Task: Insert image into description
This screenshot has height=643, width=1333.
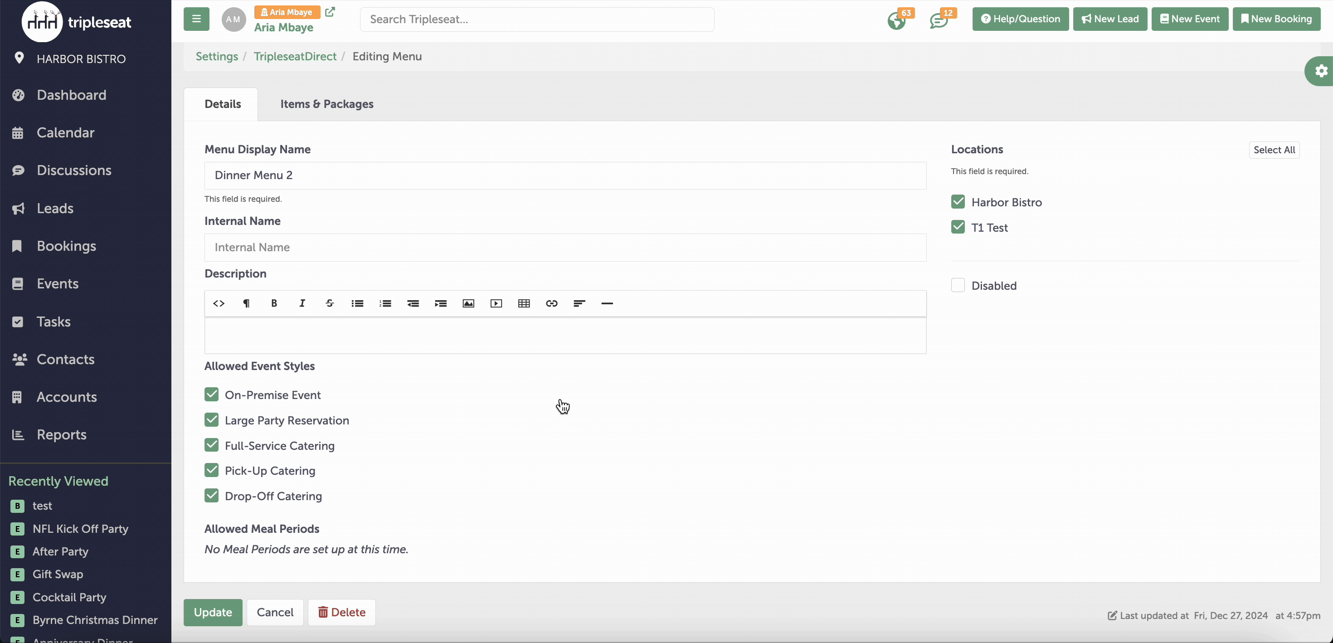Action: [468, 303]
